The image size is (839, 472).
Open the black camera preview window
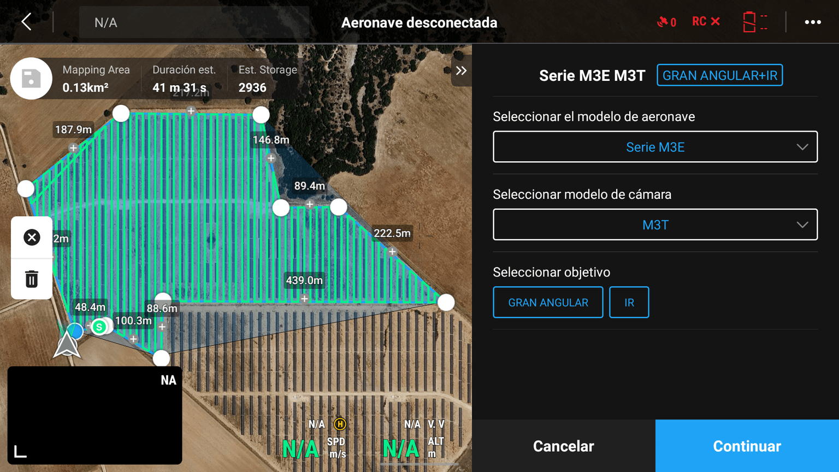pos(94,415)
